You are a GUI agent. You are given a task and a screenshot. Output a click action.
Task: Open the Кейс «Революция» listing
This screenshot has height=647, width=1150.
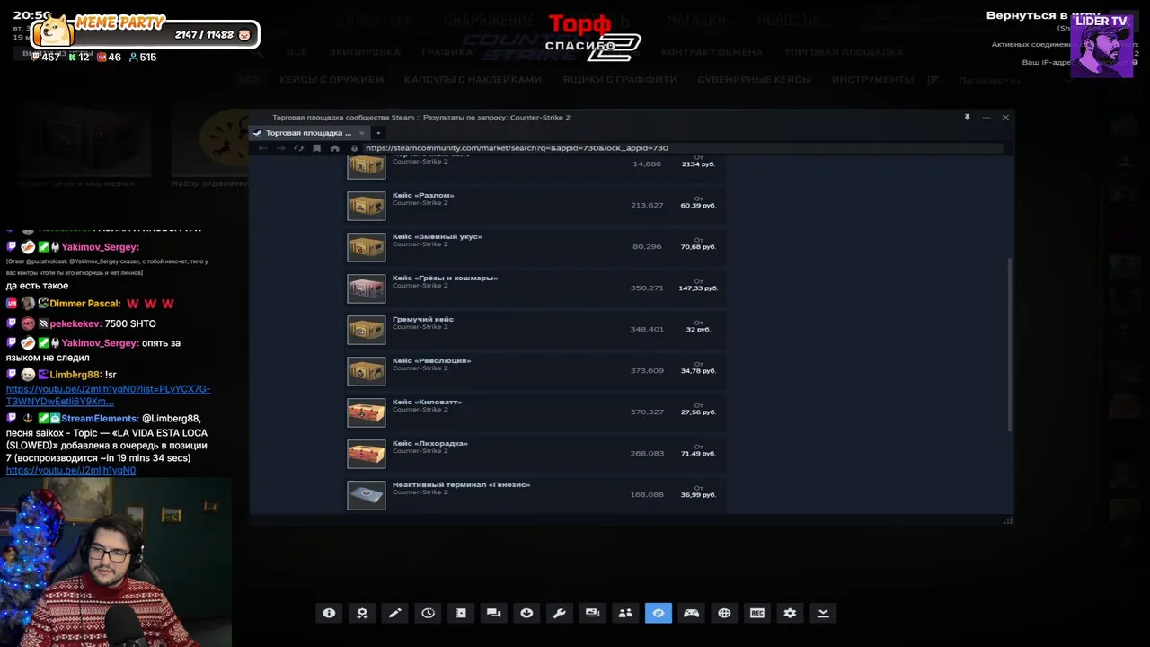point(535,371)
